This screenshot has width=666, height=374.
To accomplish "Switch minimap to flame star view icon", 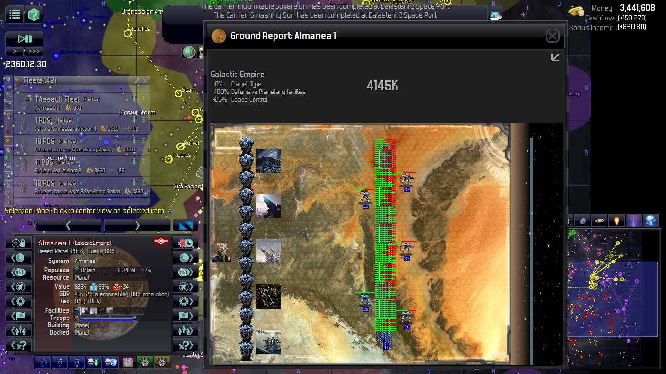I will point(617,221).
